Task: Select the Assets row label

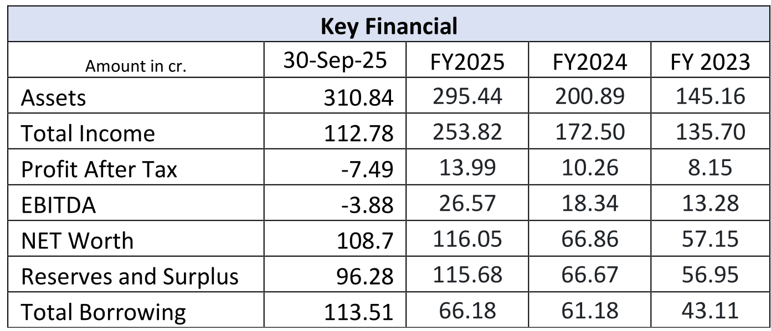Action: click(x=54, y=99)
